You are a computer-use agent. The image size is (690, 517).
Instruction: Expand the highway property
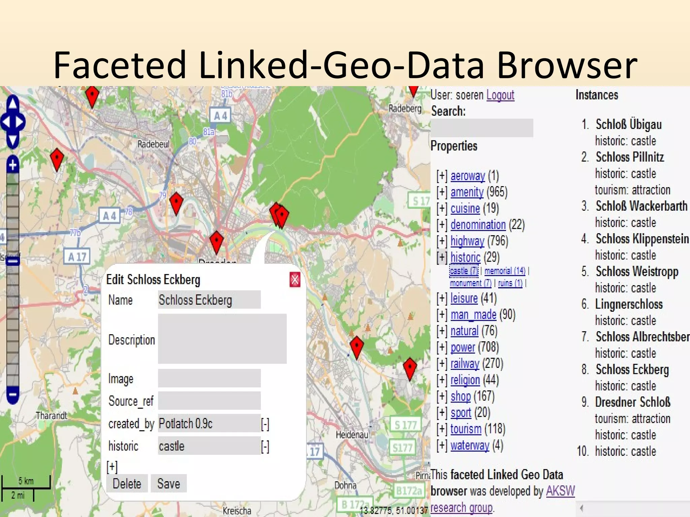[x=442, y=241]
